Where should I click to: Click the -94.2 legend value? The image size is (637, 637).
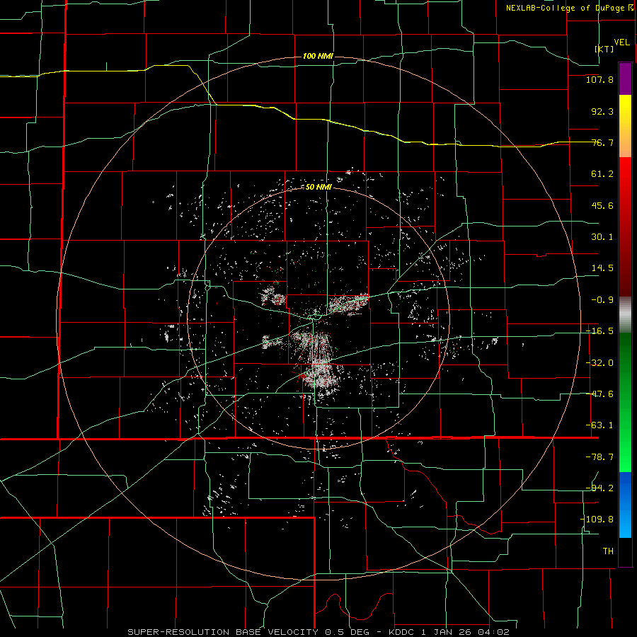pyautogui.click(x=599, y=488)
